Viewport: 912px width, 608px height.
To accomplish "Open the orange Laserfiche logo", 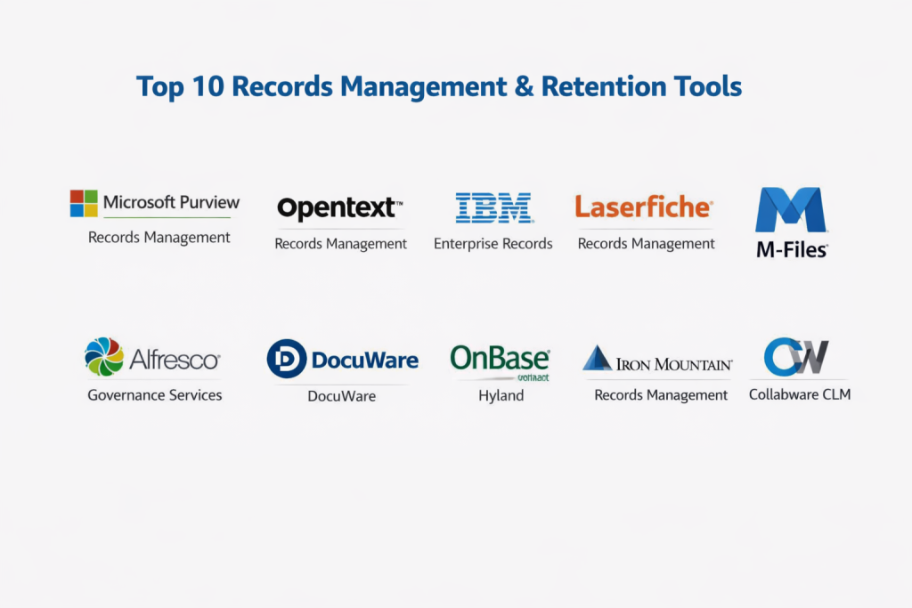I will pyautogui.click(x=643, y=207).
